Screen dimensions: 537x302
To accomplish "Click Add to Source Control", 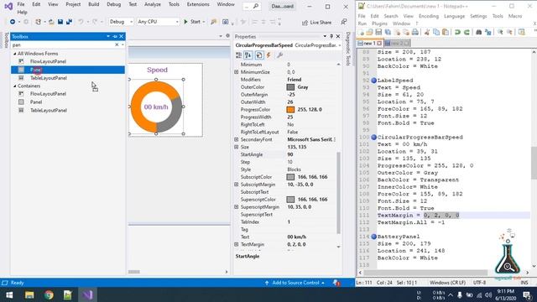I will [295, 283].
